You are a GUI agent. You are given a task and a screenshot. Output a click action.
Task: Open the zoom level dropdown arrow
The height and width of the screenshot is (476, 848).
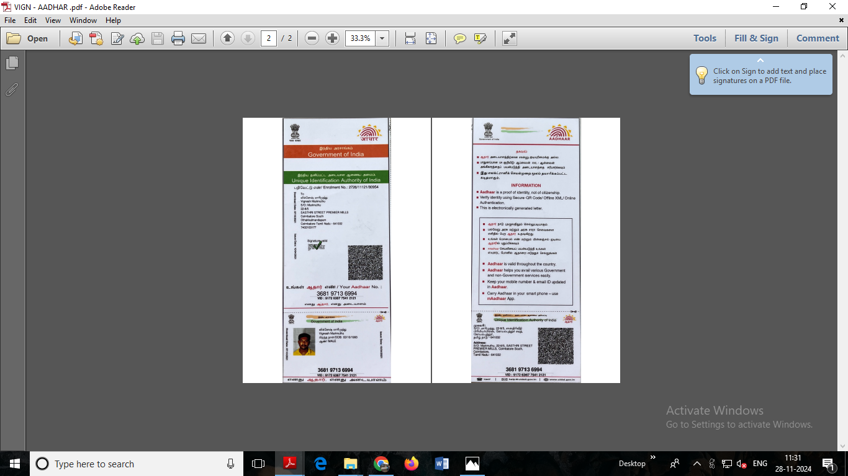click(382, 38)
